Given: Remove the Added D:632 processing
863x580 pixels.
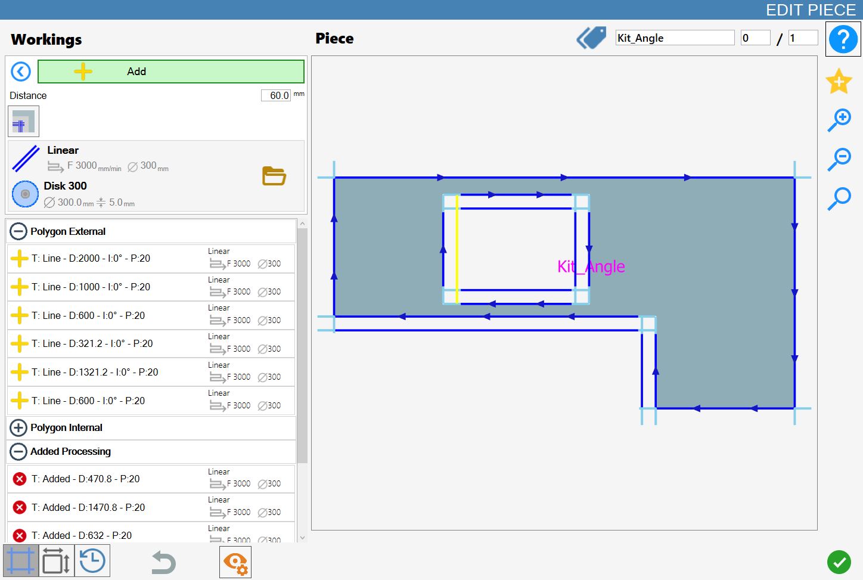Looking at the screenshot, I should pyautogui.click(x=20, y=535).
